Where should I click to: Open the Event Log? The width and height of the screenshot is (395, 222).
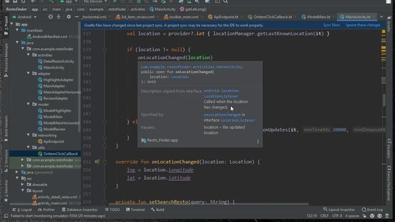point(372,210)
